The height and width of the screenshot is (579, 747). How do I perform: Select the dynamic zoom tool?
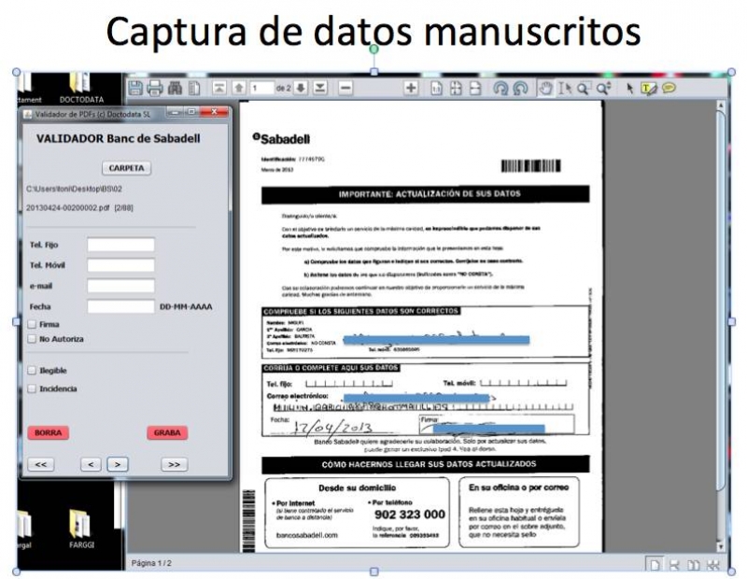pos(603,88)
